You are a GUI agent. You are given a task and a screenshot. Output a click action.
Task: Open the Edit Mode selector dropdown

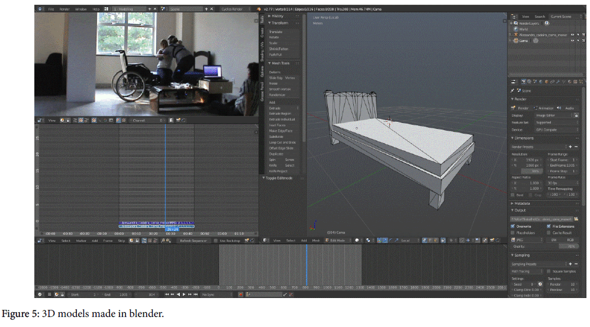point(338,241)
